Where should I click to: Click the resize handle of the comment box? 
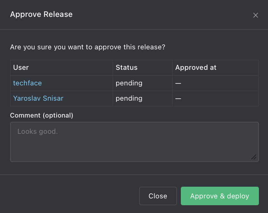(x=255, y=157)
